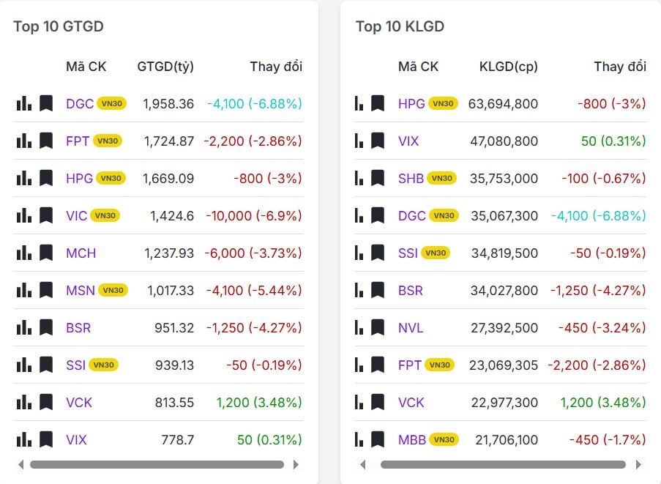Open the chart icon for DGC
The width and height of the screenshot is (661, 484).
click(23, 103)
